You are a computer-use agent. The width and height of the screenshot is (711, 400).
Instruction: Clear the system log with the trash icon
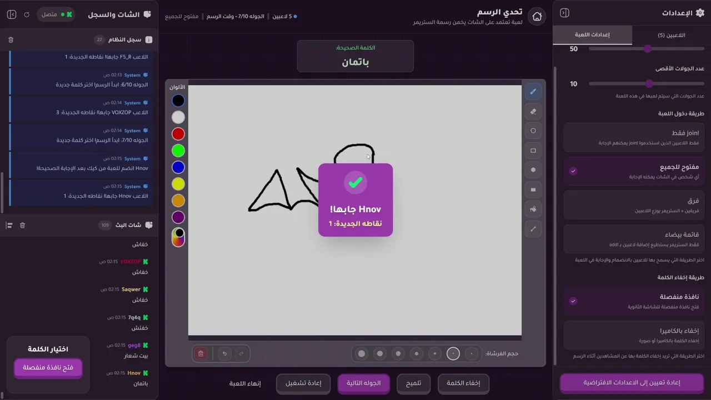11,40
